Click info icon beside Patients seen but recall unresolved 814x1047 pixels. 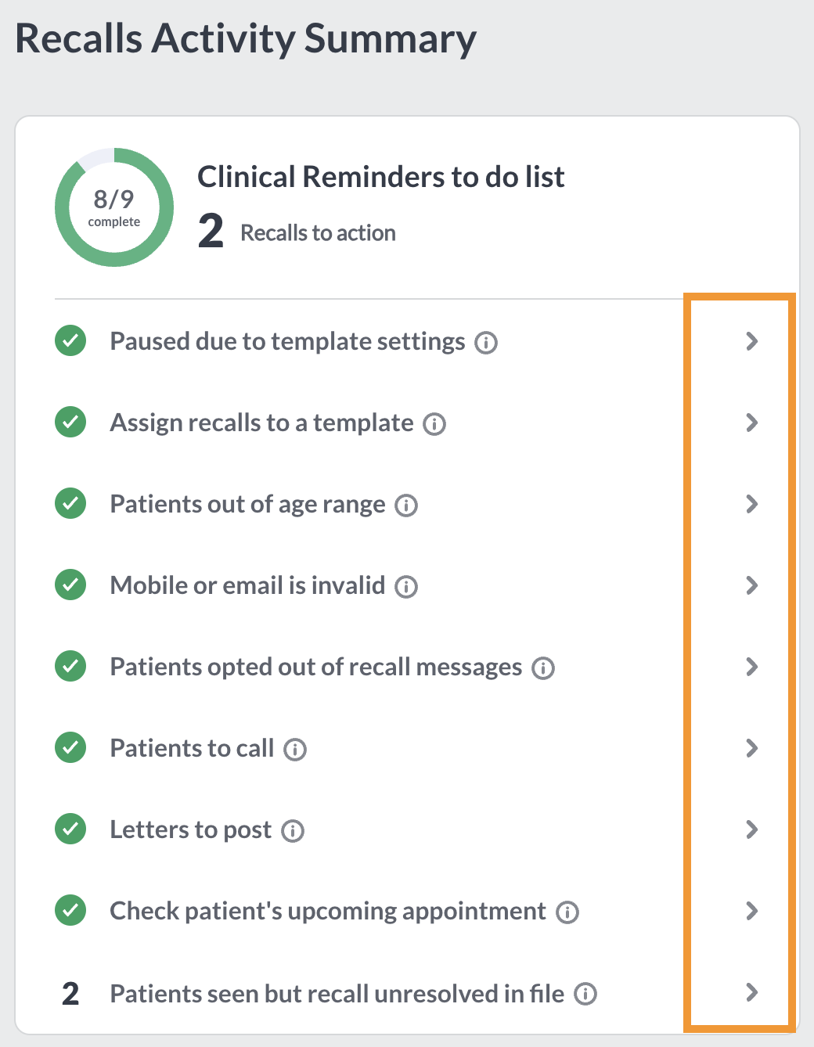tap(585, 994)
